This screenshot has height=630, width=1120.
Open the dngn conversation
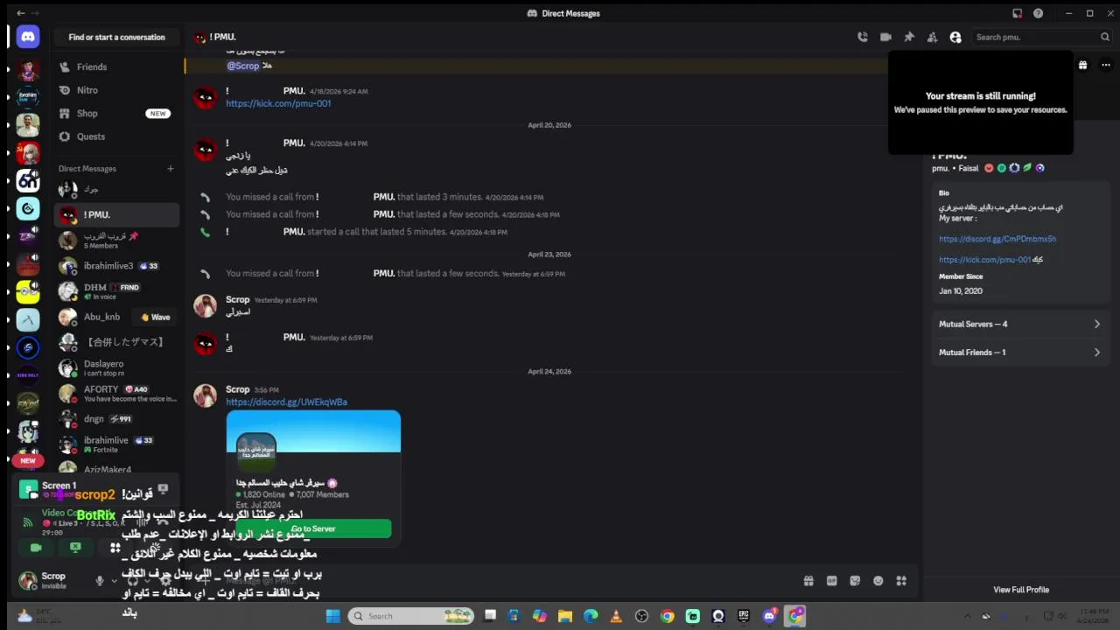tap(116, 419)
